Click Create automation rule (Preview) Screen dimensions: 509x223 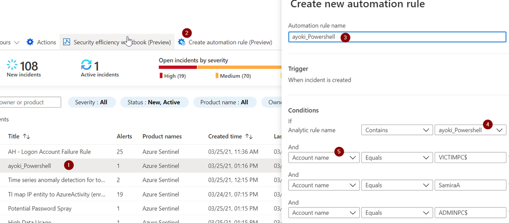click(231, 42)
